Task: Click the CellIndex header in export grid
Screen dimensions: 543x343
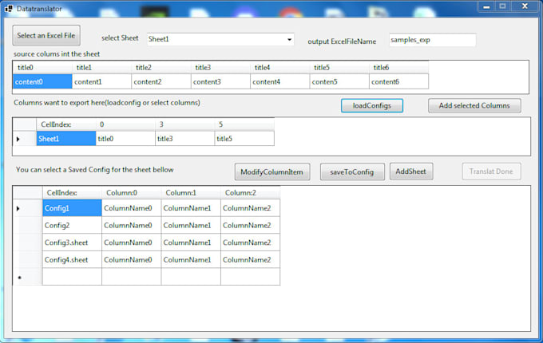Action: tap(66, 124)
